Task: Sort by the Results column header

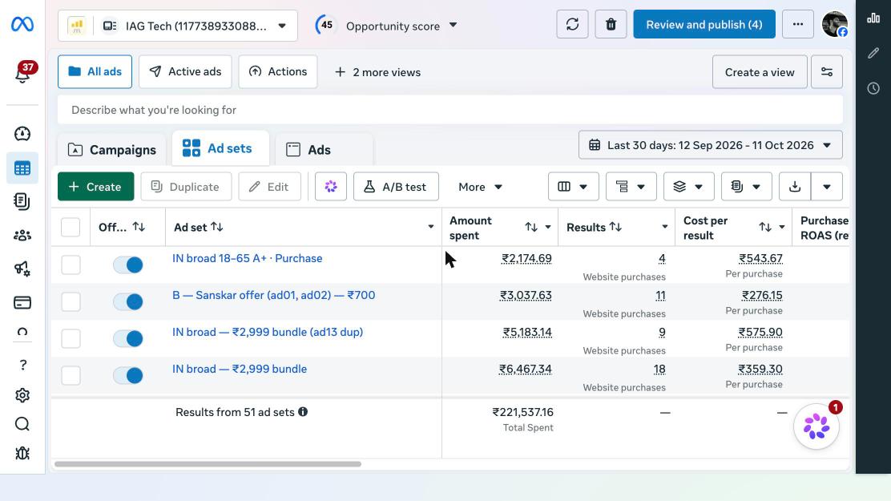Action: coord(594,227)
